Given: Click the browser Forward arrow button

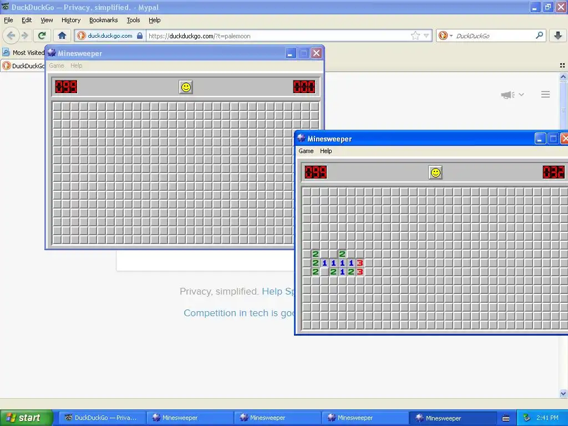Looking at the screenshot, I should pos(24,35).
